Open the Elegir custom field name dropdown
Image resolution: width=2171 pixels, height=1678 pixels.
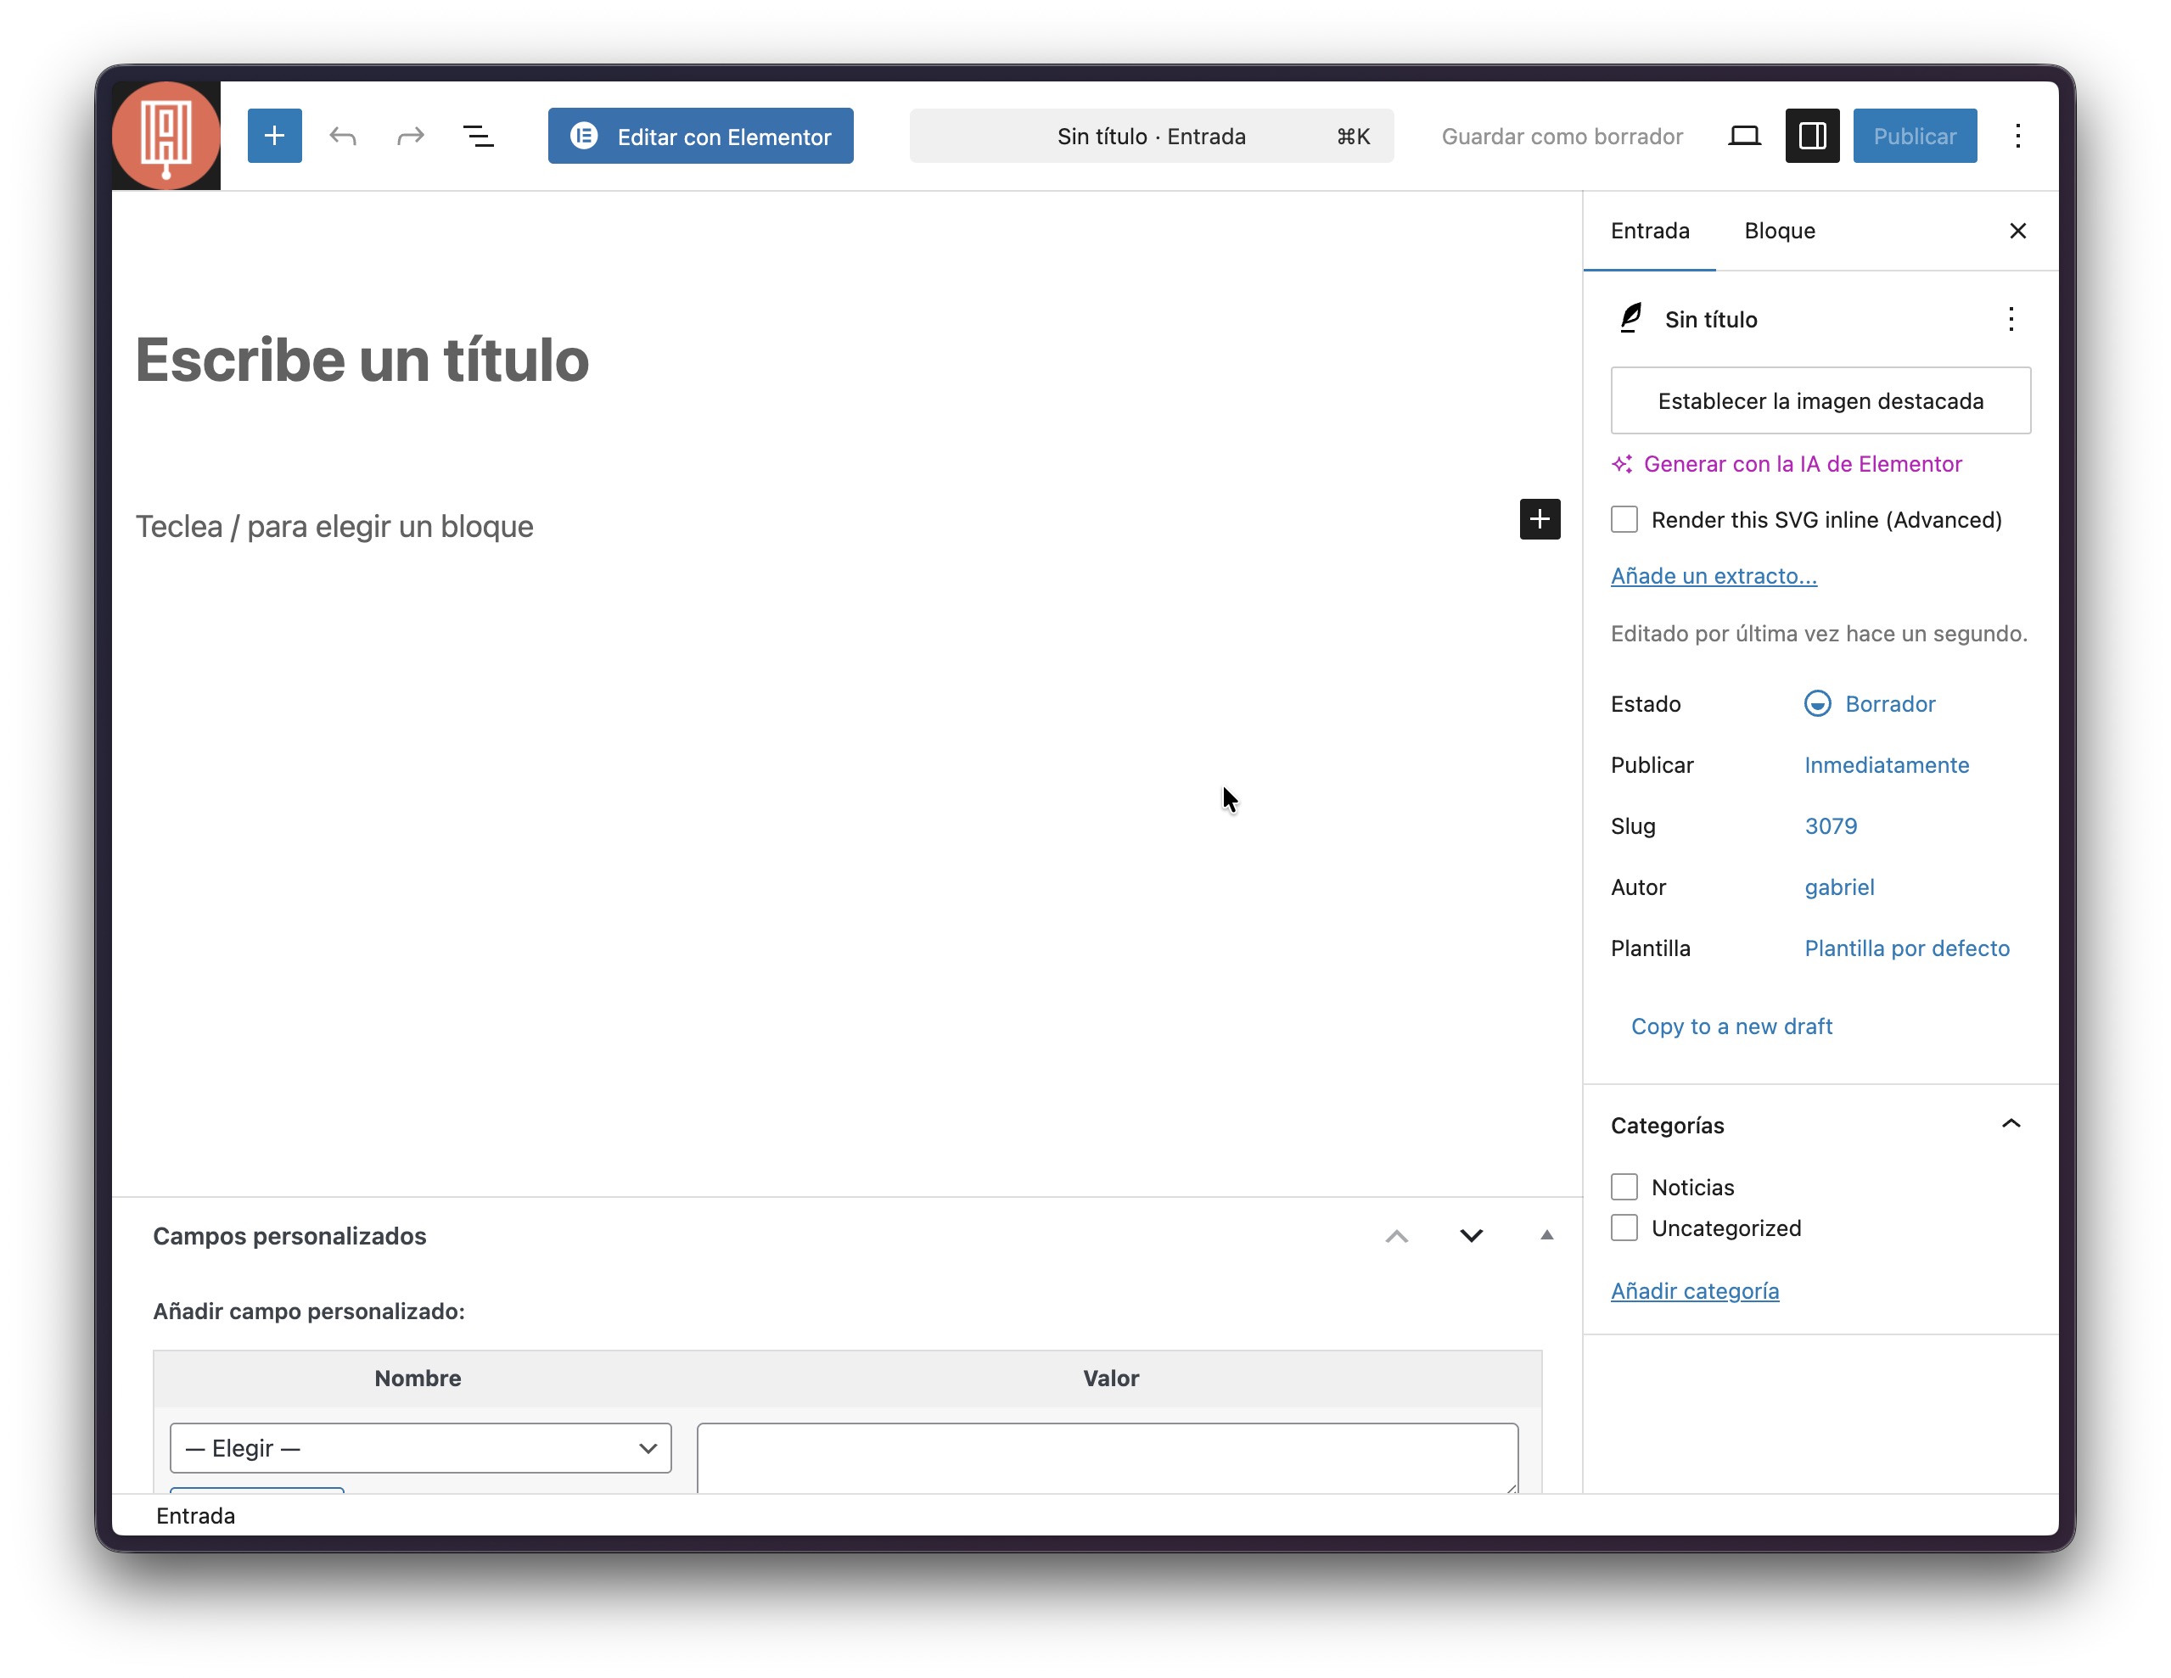[420, 1447]
